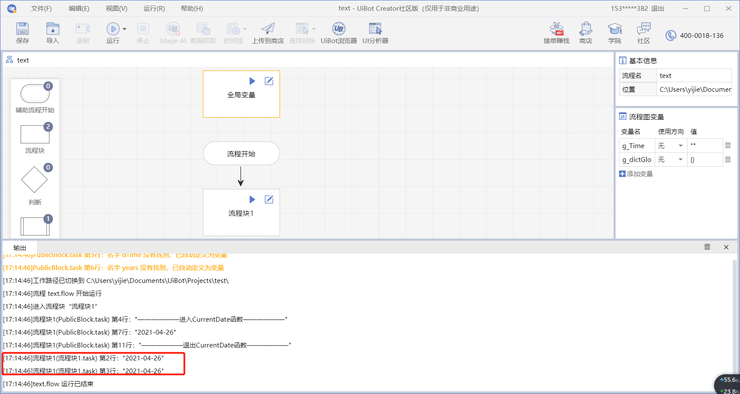Open the 商店 store
Screen dimensions: 740x394
[586, 32]
